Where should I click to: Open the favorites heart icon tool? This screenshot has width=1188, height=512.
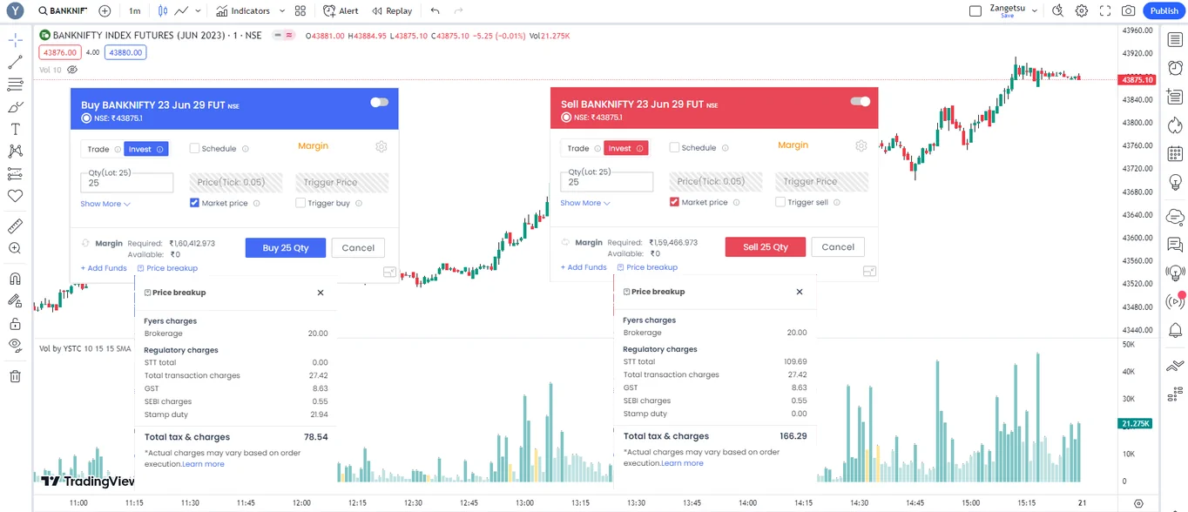pos(15,196)
